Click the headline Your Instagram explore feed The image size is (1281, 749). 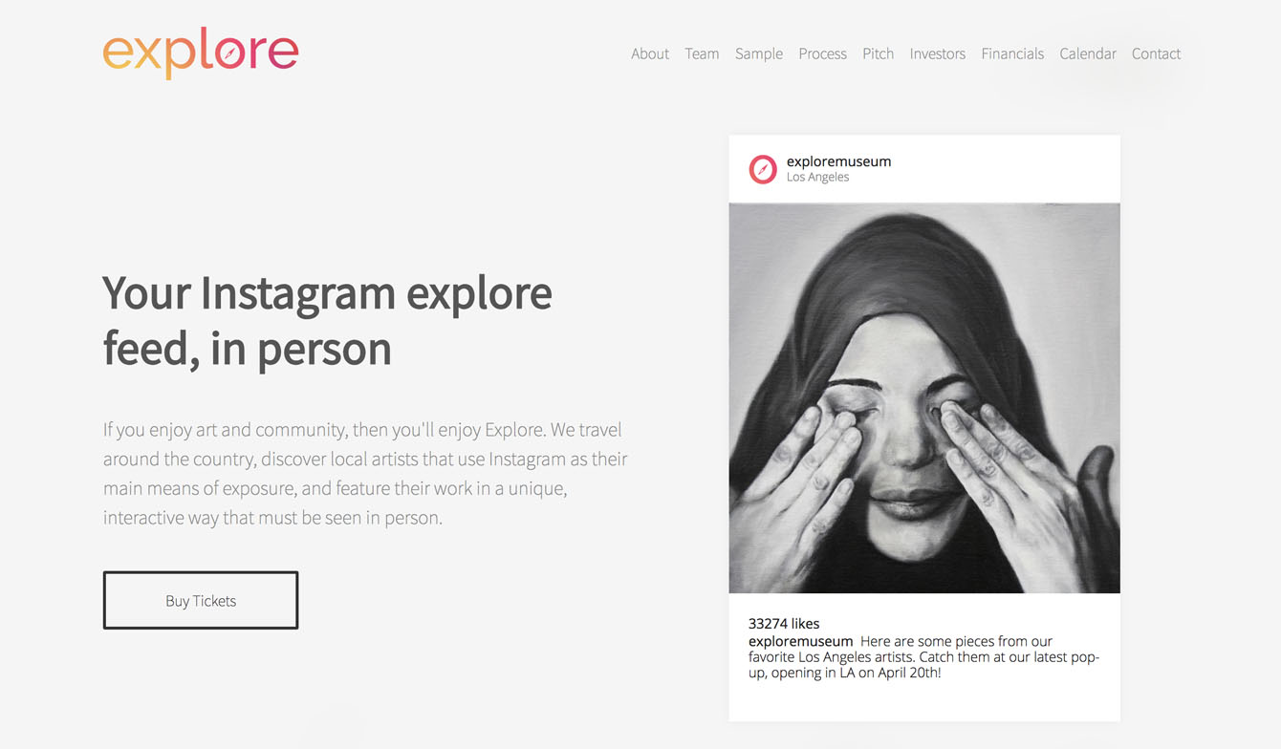tap(327, 320)
